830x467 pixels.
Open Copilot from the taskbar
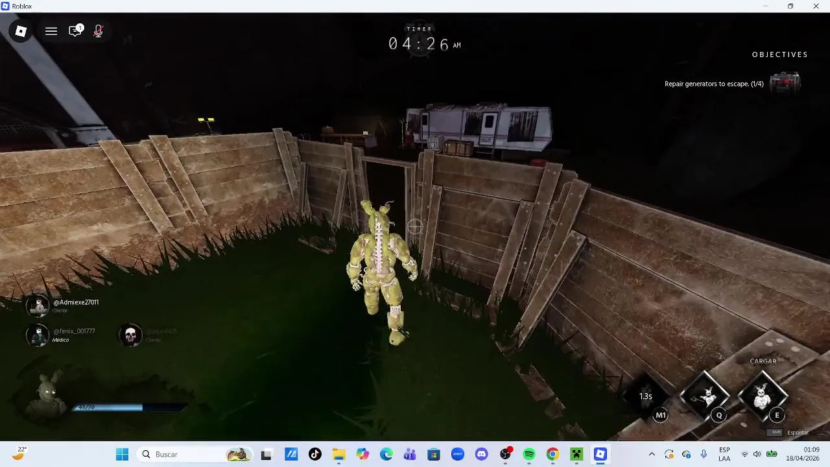pyautogui.click(x=362, y=454)
